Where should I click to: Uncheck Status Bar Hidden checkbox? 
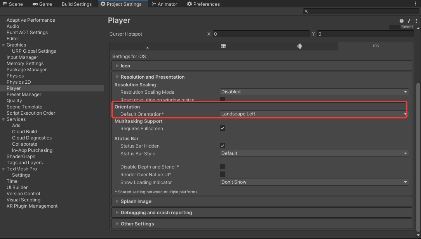tap(223, 146)
